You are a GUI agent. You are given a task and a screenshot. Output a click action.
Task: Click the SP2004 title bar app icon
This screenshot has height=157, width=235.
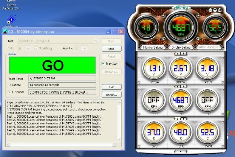click(5, 32)
